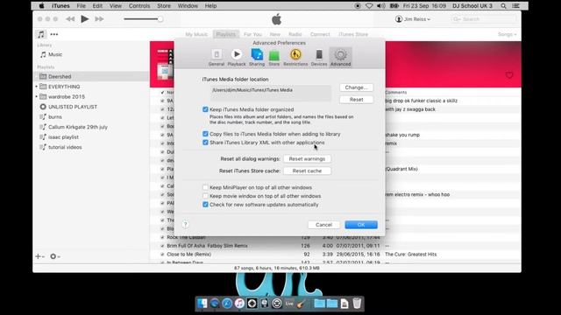Open the File menu

point(82,6)
